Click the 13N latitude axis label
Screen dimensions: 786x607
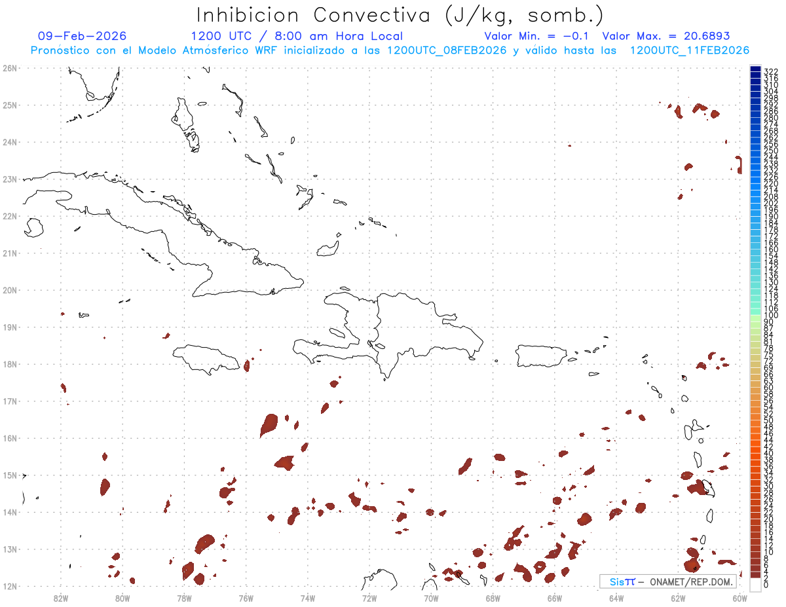click(9, 549)
